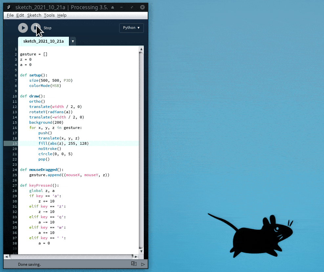Click the Processing app icon in title bar
This screenshot has width=324, height=272.
(x=9, y=7)
